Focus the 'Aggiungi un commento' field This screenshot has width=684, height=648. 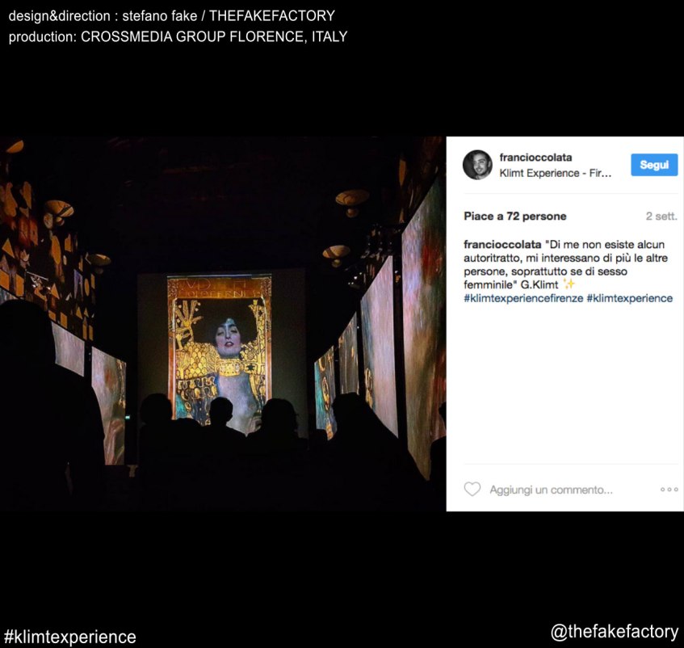tap(551, 490)
